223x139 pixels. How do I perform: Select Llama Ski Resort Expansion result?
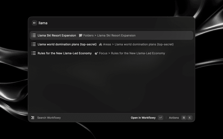pos(111,35)
